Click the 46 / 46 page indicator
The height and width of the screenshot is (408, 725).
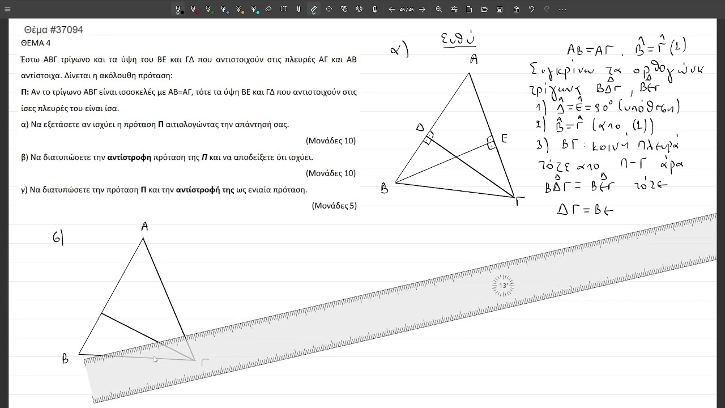(x=407, y=10)
